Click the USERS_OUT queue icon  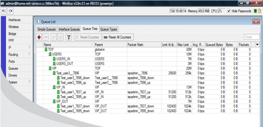pyautogui.click(x=54, y=64)
